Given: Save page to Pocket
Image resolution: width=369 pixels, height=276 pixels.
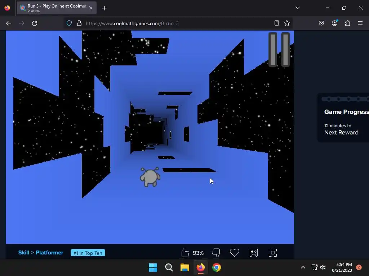Looking at the screenshot, I should point(321,23).
